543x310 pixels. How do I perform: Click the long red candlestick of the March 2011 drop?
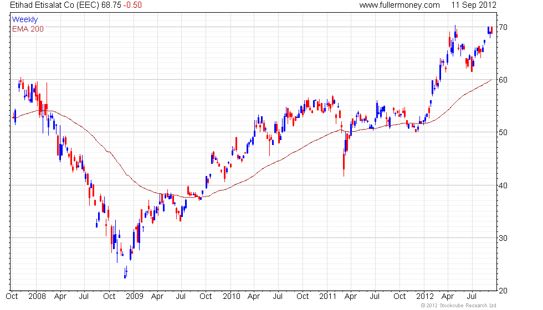point(344,162)
